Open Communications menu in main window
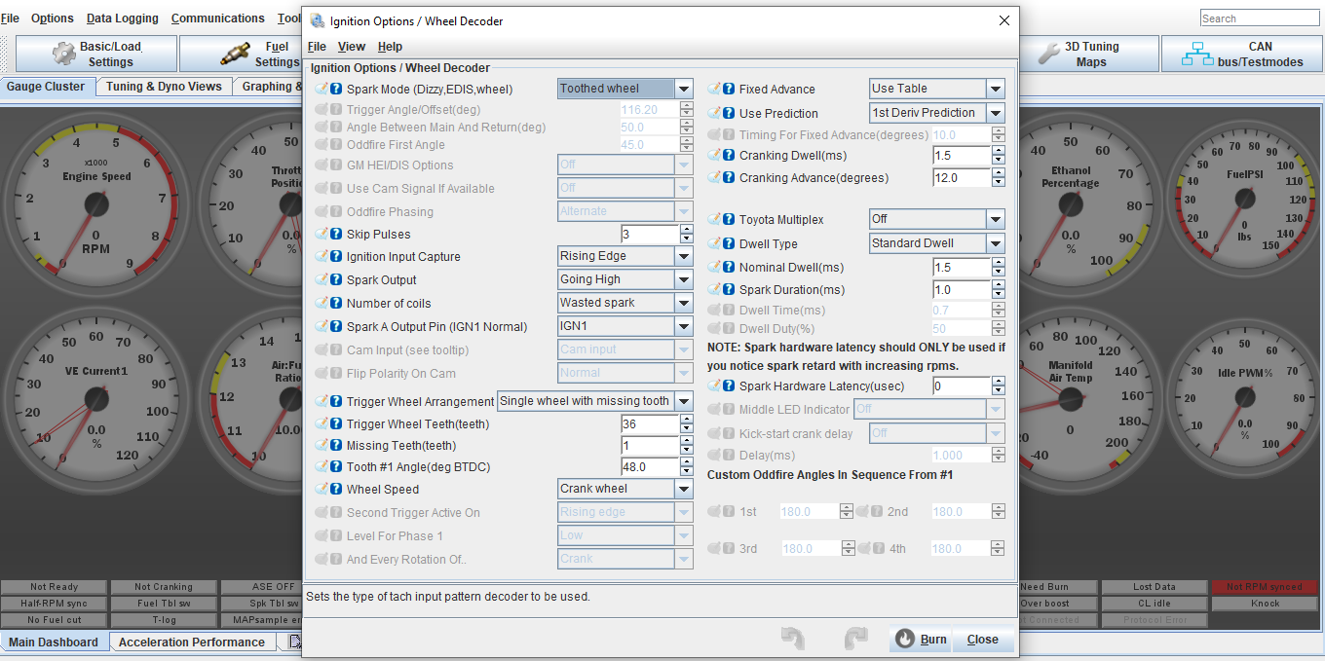The height and width of the screenshot is (661, 1325). tap(218, 18)
